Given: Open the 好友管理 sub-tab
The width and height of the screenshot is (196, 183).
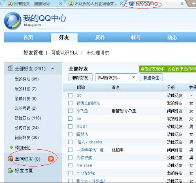Looking at the screenshot, I should click(33, 53).
